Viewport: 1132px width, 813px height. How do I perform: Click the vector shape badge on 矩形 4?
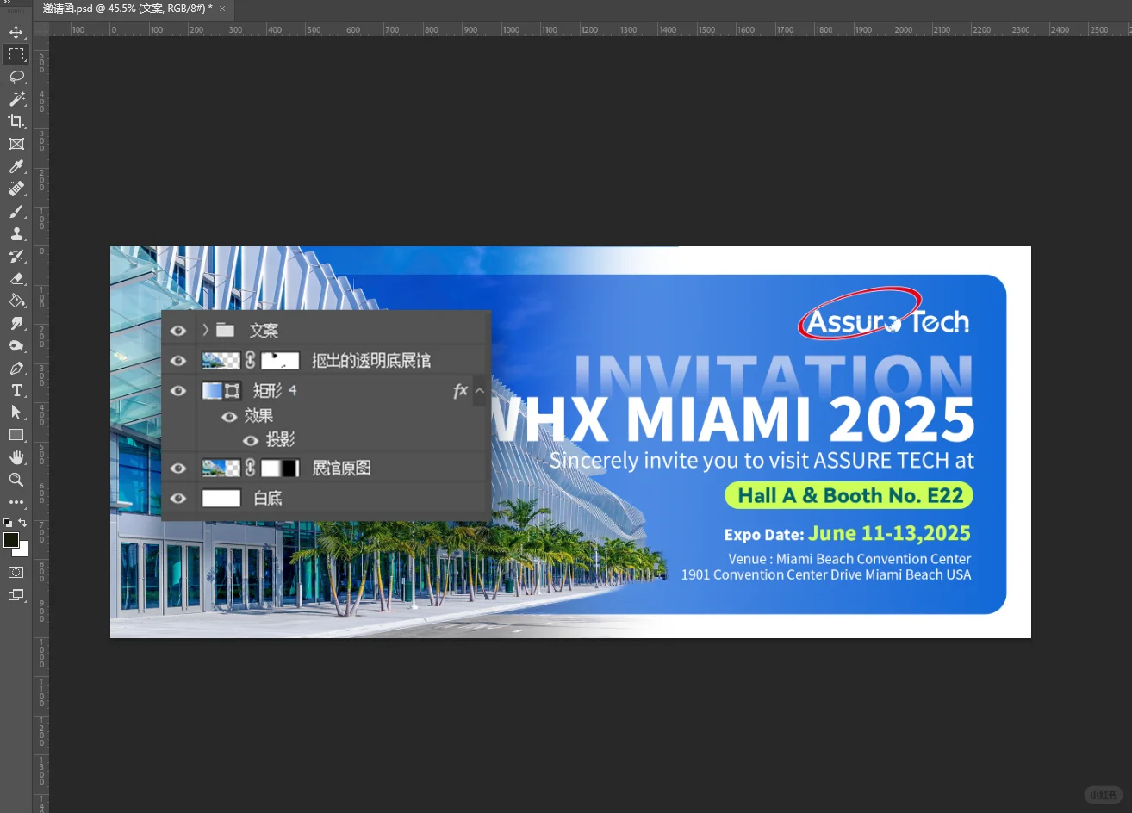(233, 391)
